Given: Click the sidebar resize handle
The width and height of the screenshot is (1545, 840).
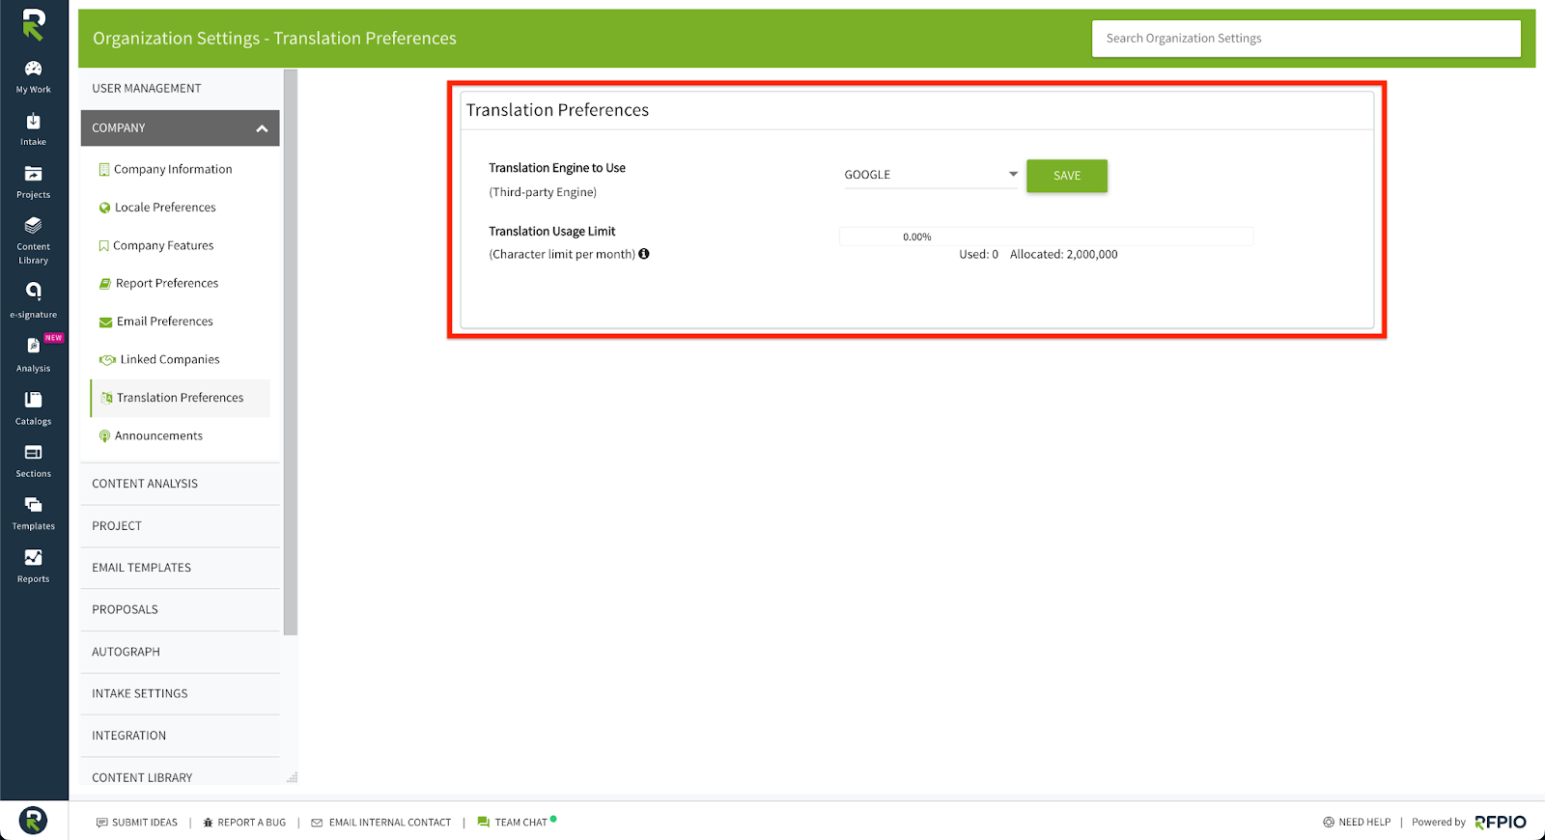Looking at the screenshot, I should point(292,777).
